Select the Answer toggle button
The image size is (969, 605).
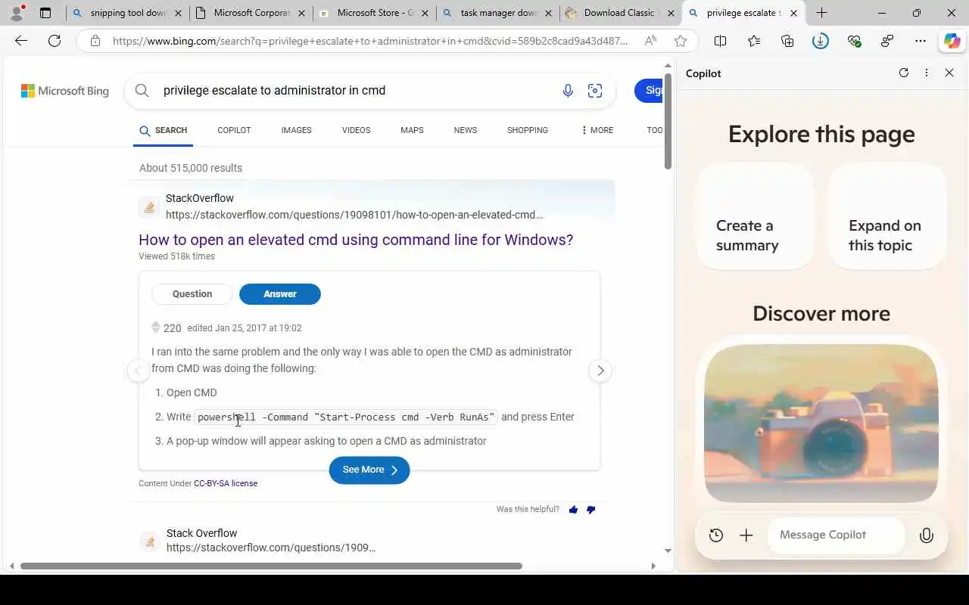(x=280, y=294)
